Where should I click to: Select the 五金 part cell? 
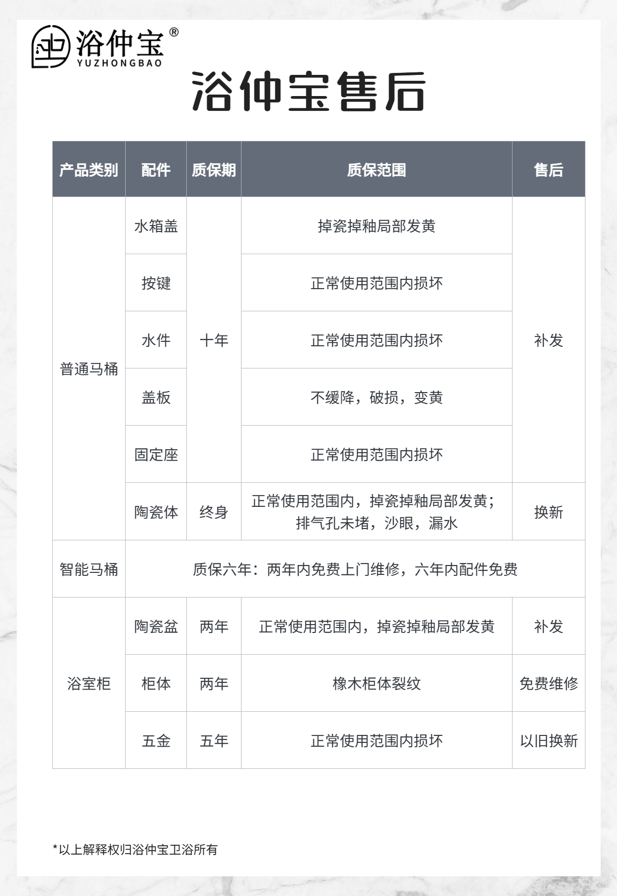coord(156,740)
